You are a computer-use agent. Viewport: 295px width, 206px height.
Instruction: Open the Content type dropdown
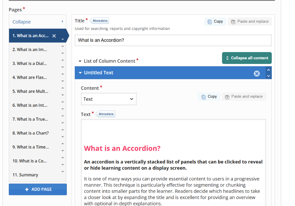108,99
